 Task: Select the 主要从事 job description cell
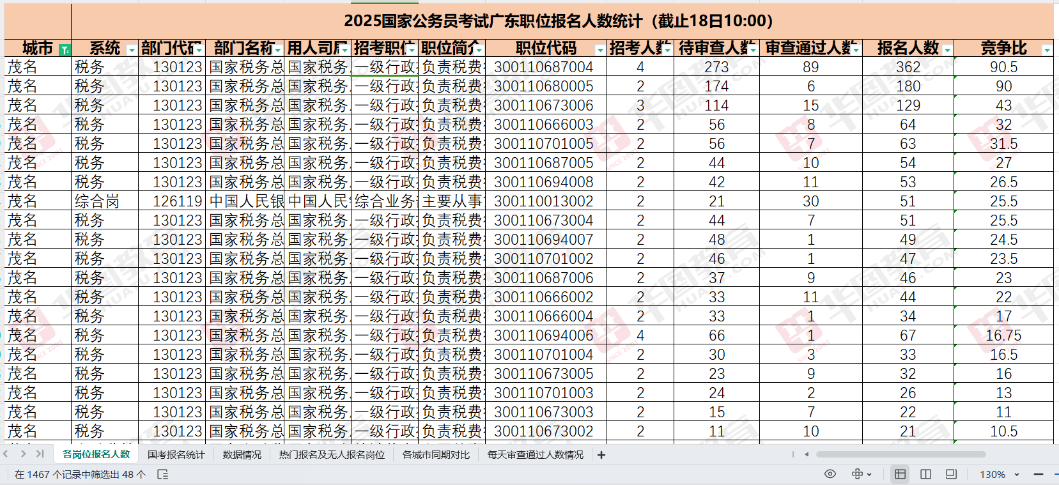pos(452,201)
